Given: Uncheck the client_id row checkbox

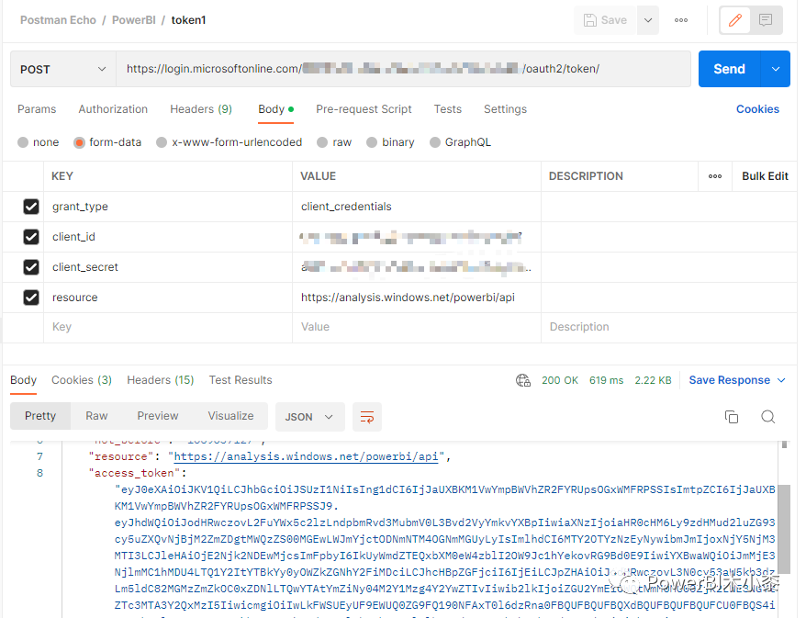Looking at the screenshot, I should pyautogui.click(x=31, y=237).
